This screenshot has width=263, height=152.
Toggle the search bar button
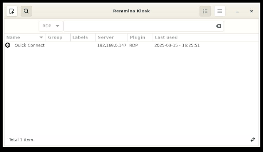[26, 11]
